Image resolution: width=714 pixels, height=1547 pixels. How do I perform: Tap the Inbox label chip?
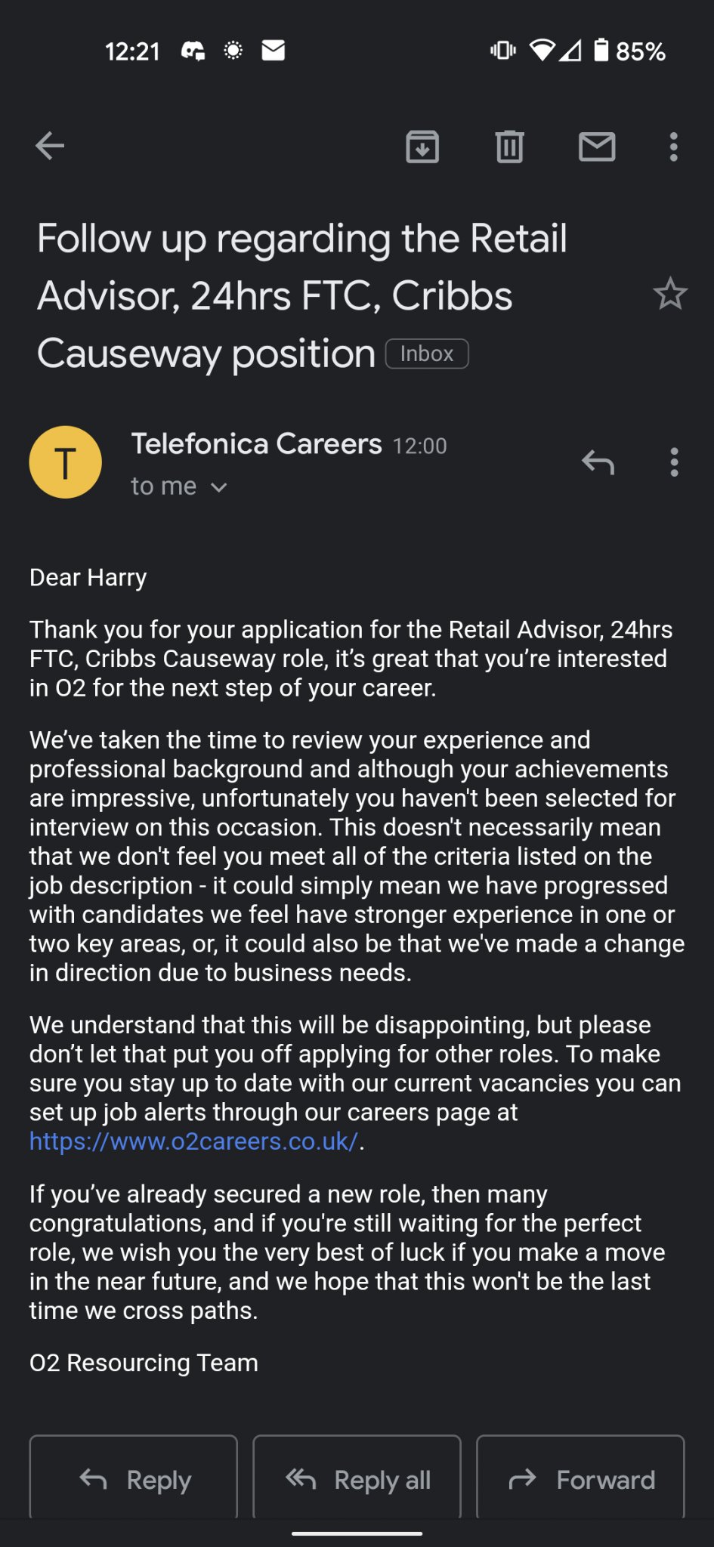[427, 354]
